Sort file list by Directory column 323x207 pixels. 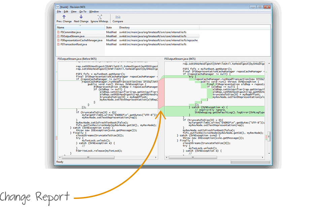coord(124,28)
